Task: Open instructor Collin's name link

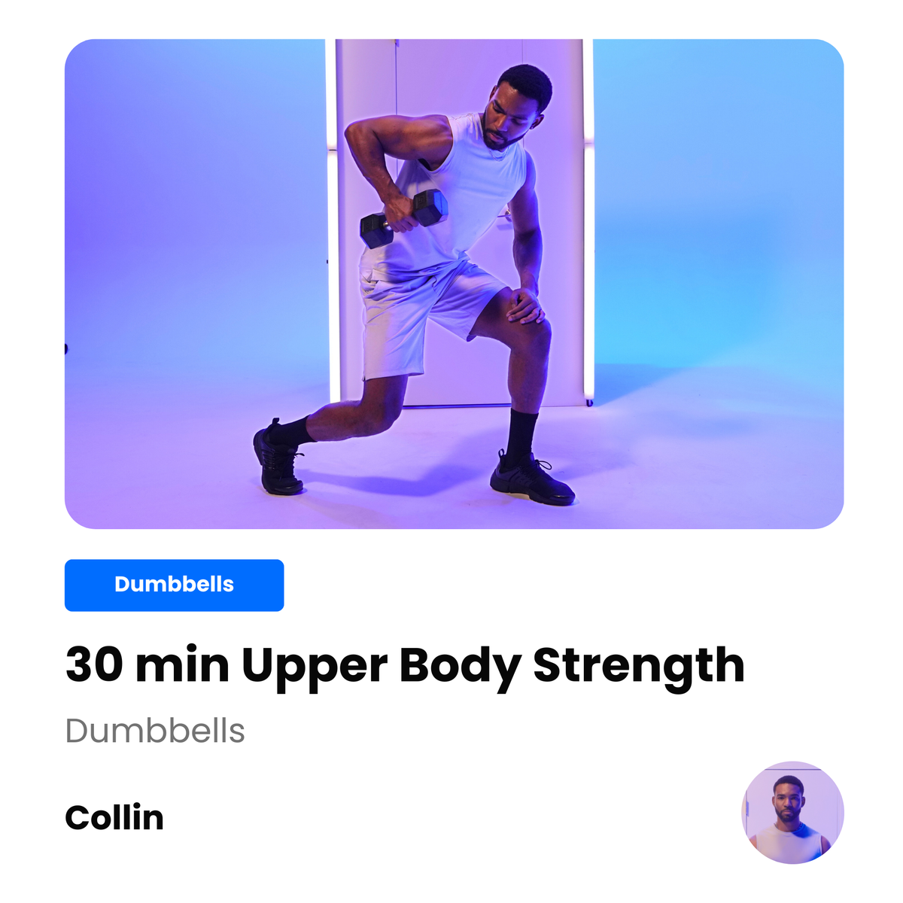Action: (114, 817)
